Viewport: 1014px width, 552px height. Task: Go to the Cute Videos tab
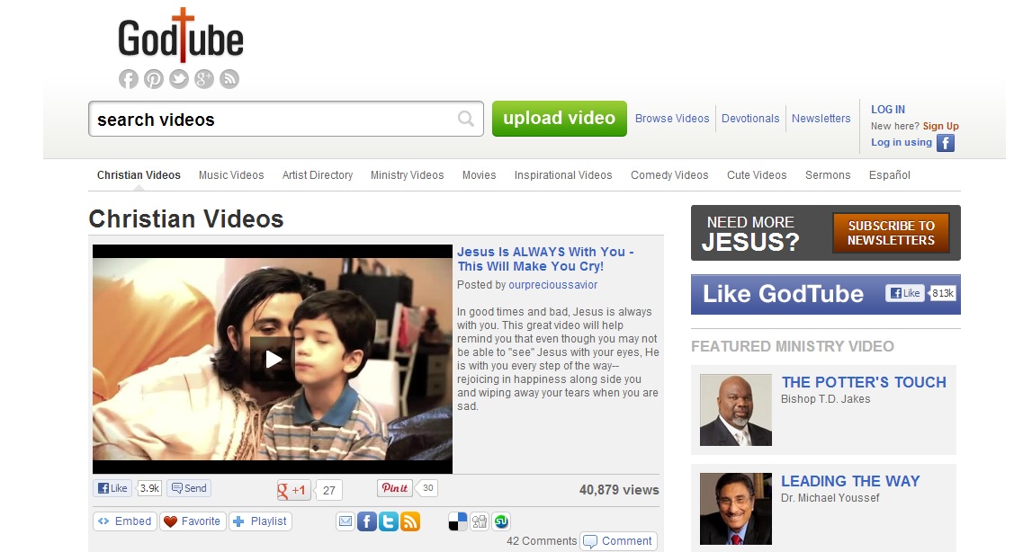coord(757,175)
